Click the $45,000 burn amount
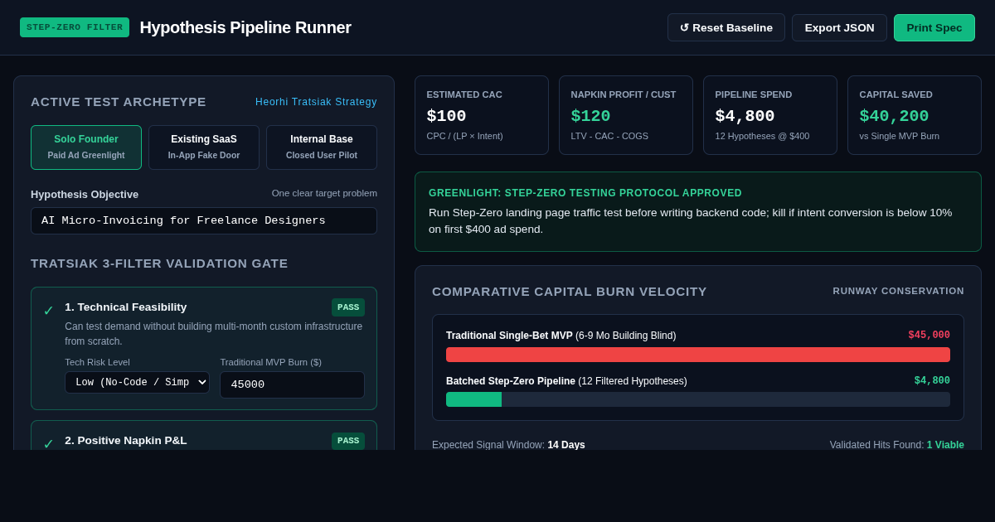Viewport: 995px width, 522px height. [929, 336]
